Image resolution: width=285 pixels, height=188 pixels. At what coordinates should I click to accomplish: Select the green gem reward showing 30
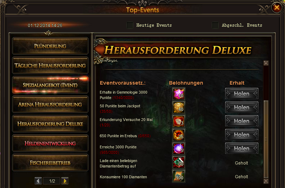tap(179, 162)
